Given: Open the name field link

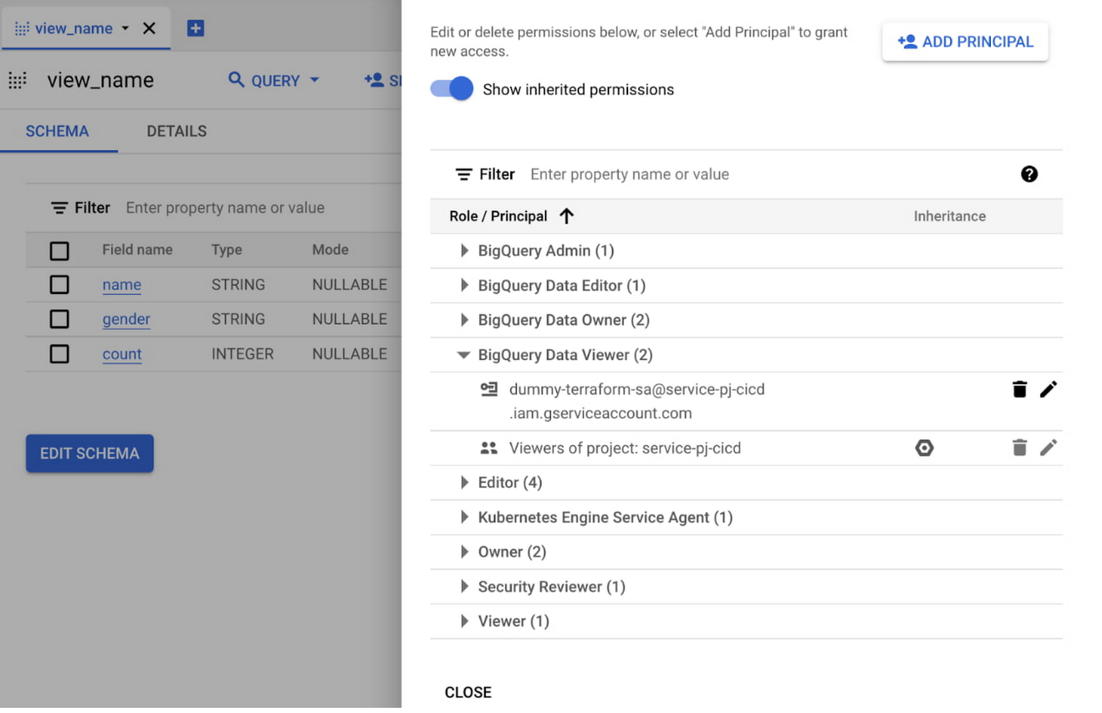Looking at the screenshot, I should (x=122, y=285).
